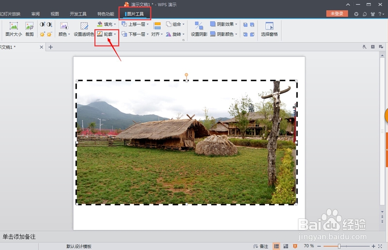This screenshot has height=250, width=388.
Task: Zoom out with minus button
Action: (319, 246)
